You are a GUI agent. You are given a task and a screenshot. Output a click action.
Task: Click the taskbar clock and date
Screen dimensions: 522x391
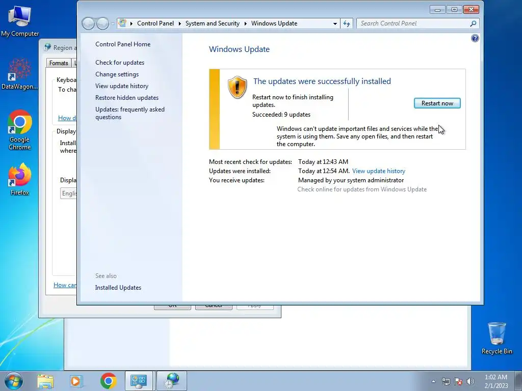[x=496, y=381]
